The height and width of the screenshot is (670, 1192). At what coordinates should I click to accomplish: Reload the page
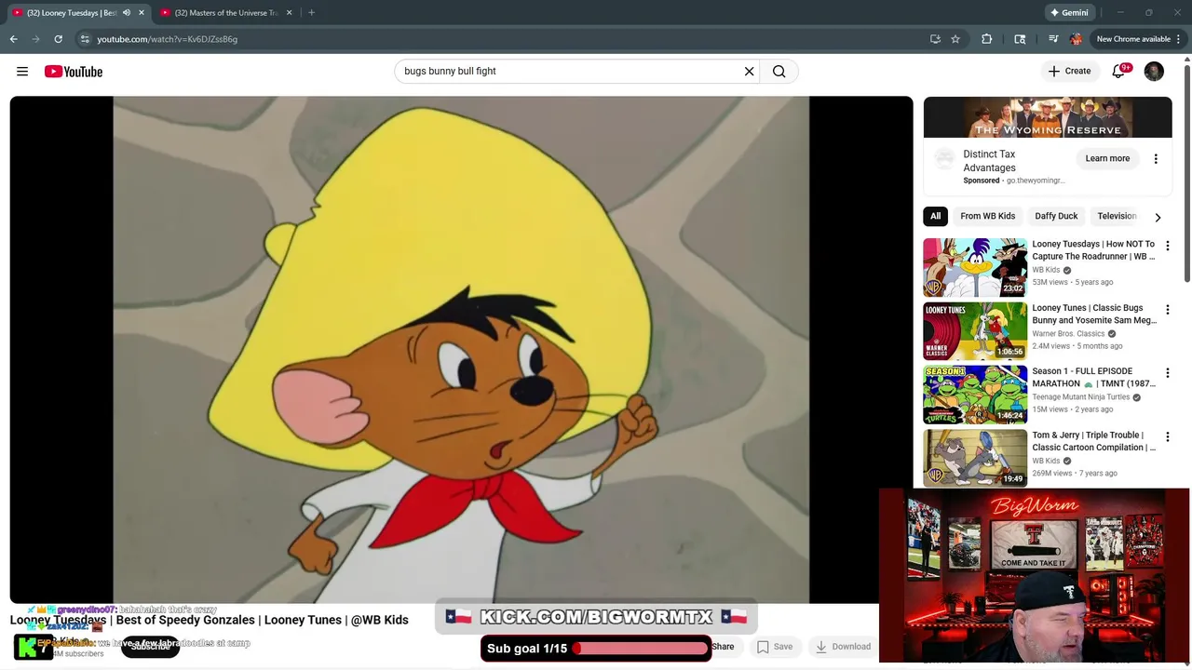tap(58, 39)
